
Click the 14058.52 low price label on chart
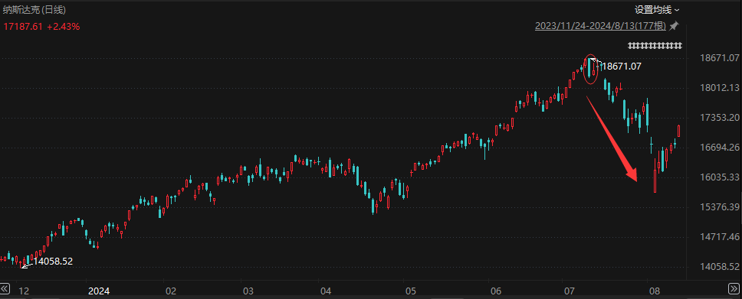(x=53, y=261)
